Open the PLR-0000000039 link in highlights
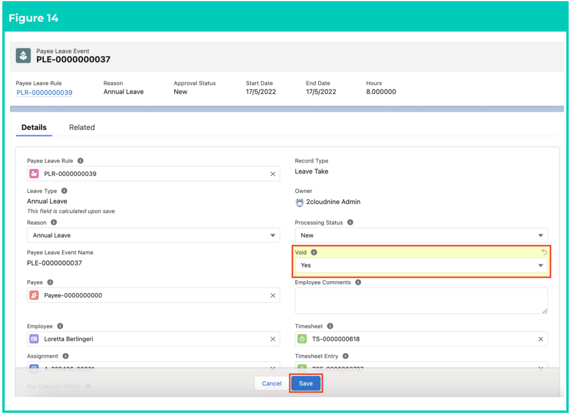Screen dimensions: 571x414 coord(44,92)
